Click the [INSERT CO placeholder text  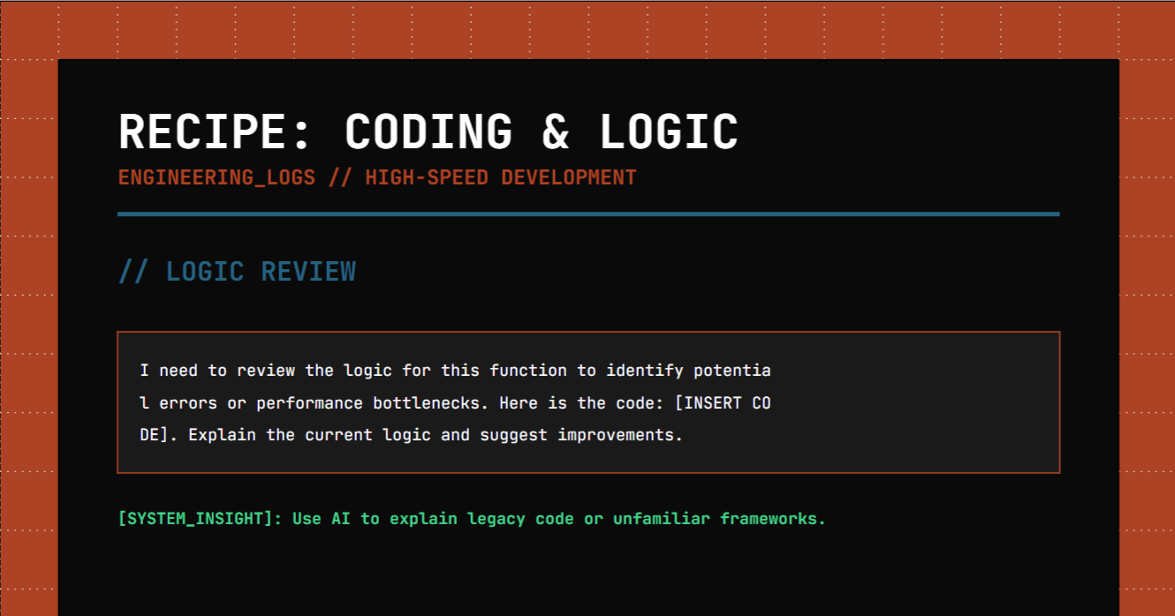point(722,403)
